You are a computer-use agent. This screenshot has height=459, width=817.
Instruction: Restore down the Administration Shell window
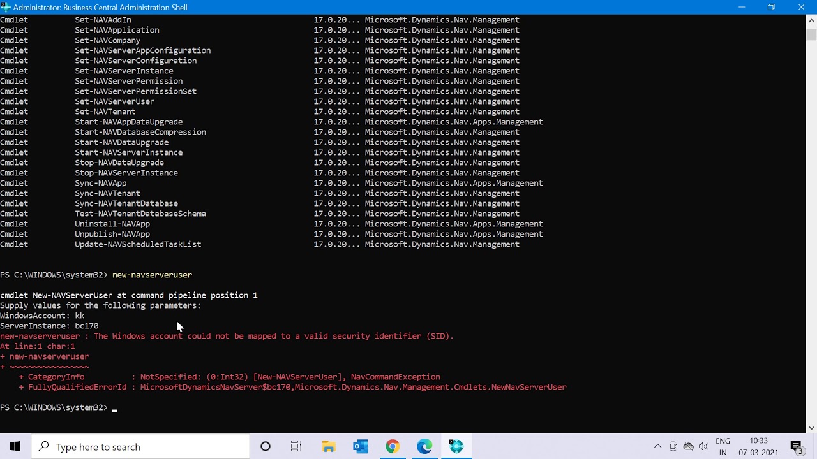click(771, 7)
